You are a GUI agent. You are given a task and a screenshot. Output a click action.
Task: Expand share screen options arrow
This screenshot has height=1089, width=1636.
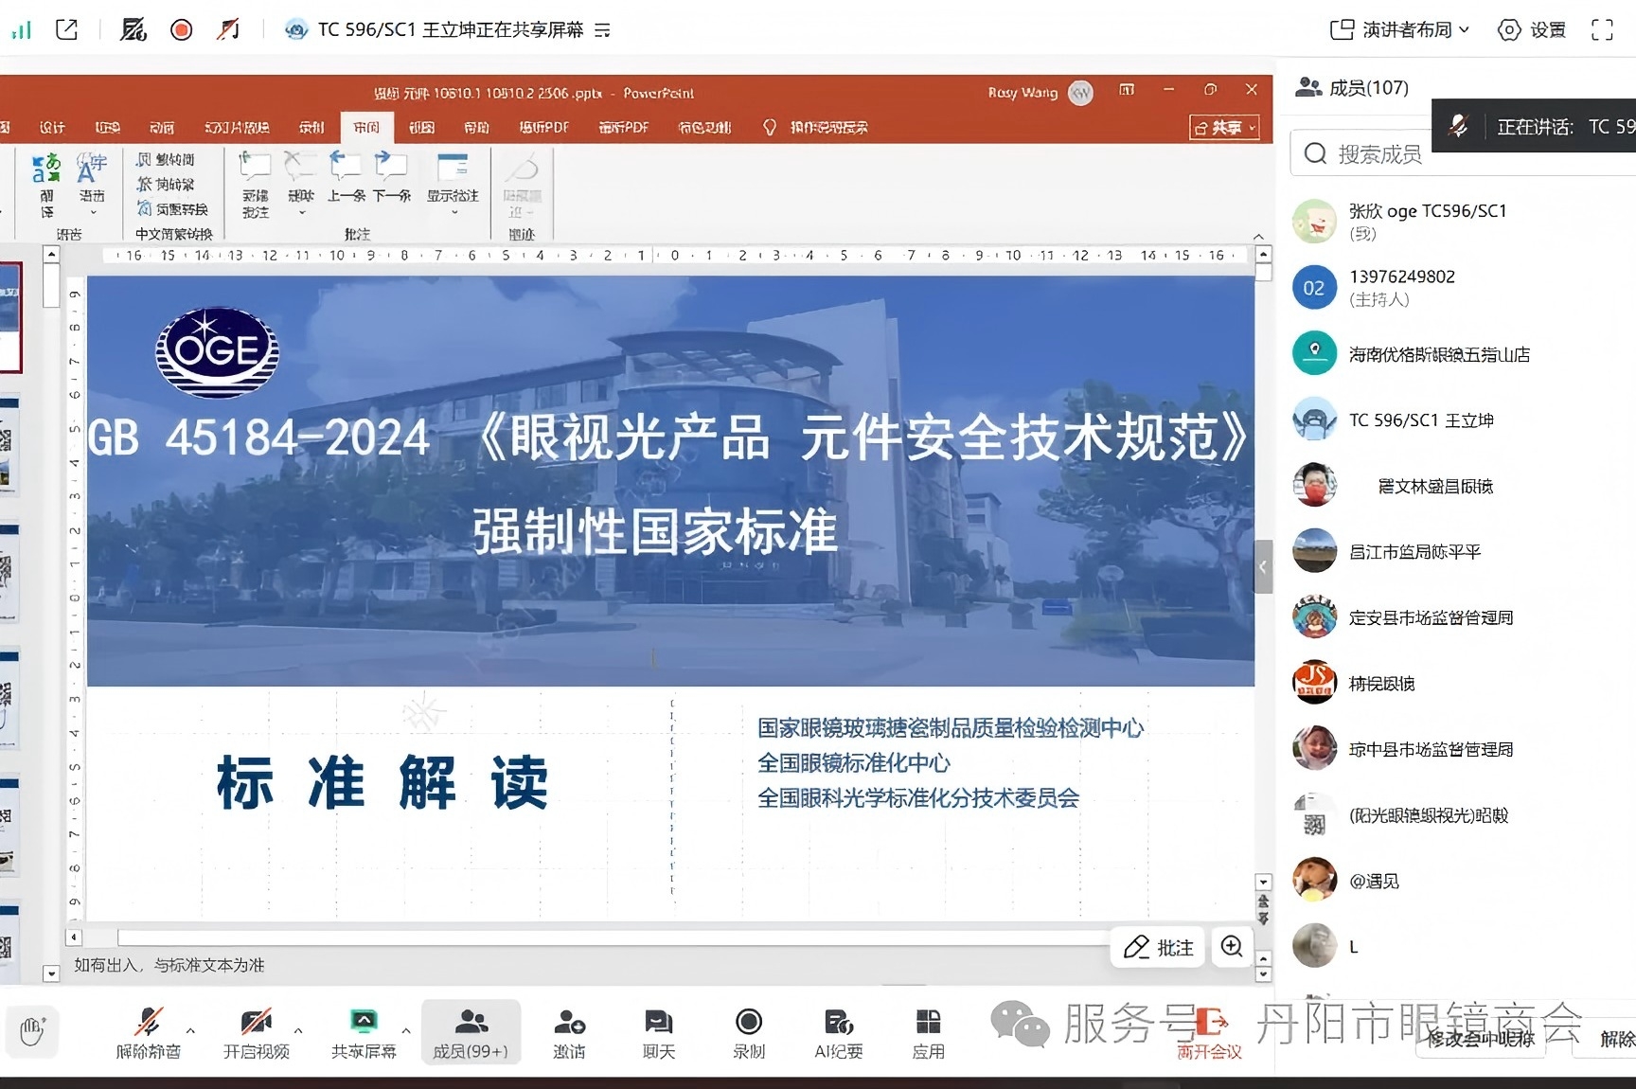pyautogui.click(x=406, y=1030)
